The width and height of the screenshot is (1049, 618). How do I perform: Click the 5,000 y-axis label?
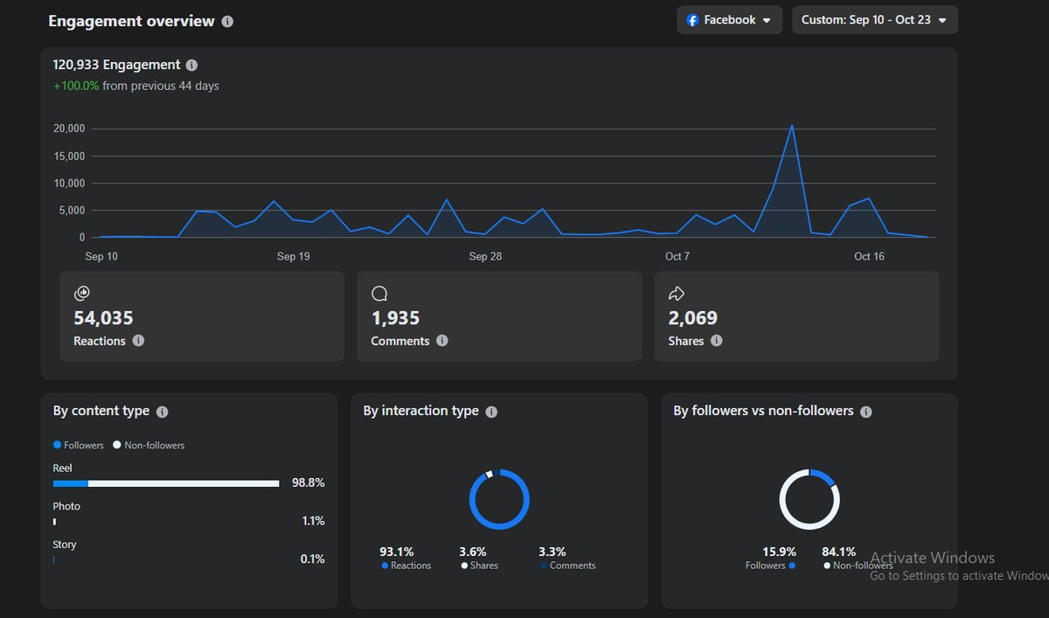(x=72, y=210)
